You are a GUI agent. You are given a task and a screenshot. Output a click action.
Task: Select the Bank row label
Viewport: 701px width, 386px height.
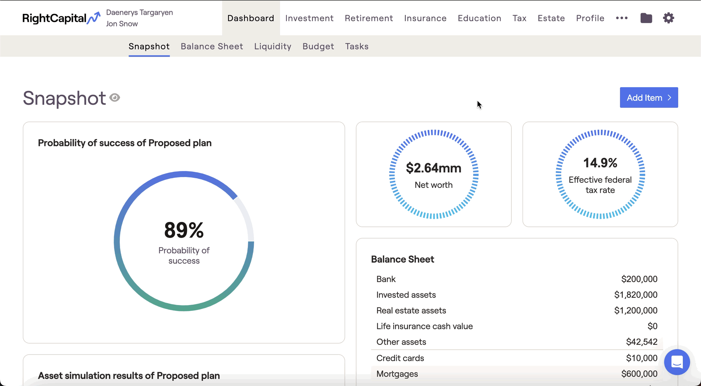coord(386,279)
